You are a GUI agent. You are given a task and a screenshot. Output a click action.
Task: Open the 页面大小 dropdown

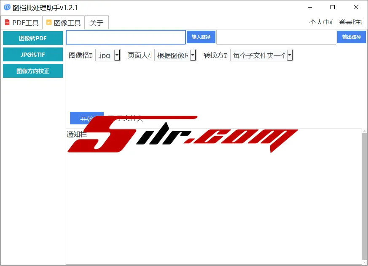(175, 55)
